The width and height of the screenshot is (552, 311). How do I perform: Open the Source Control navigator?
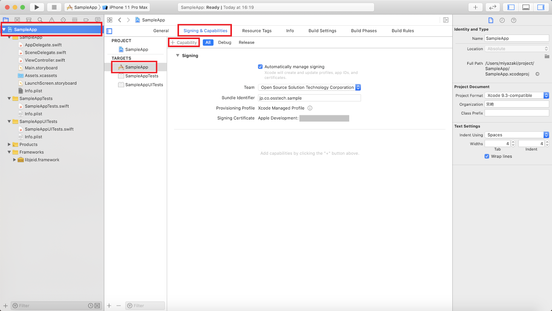(17, 20)
